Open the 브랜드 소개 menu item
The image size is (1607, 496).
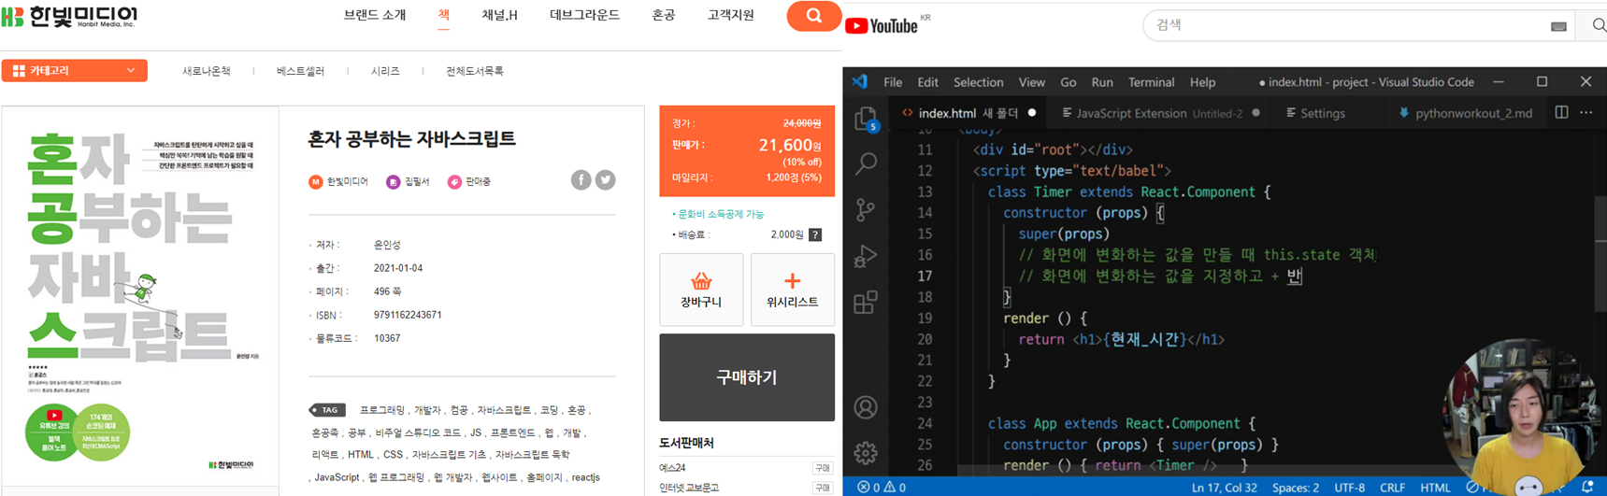click(375, 15)
